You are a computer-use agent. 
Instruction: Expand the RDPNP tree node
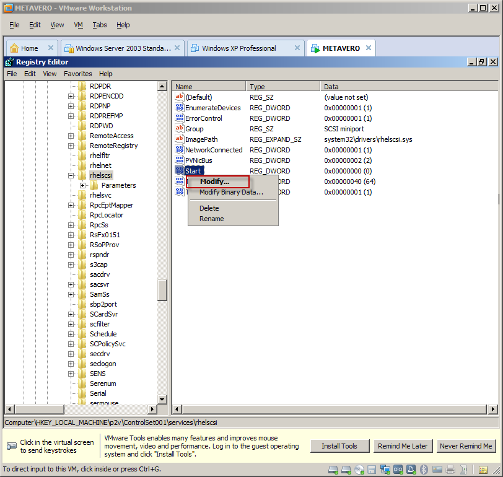71,106
